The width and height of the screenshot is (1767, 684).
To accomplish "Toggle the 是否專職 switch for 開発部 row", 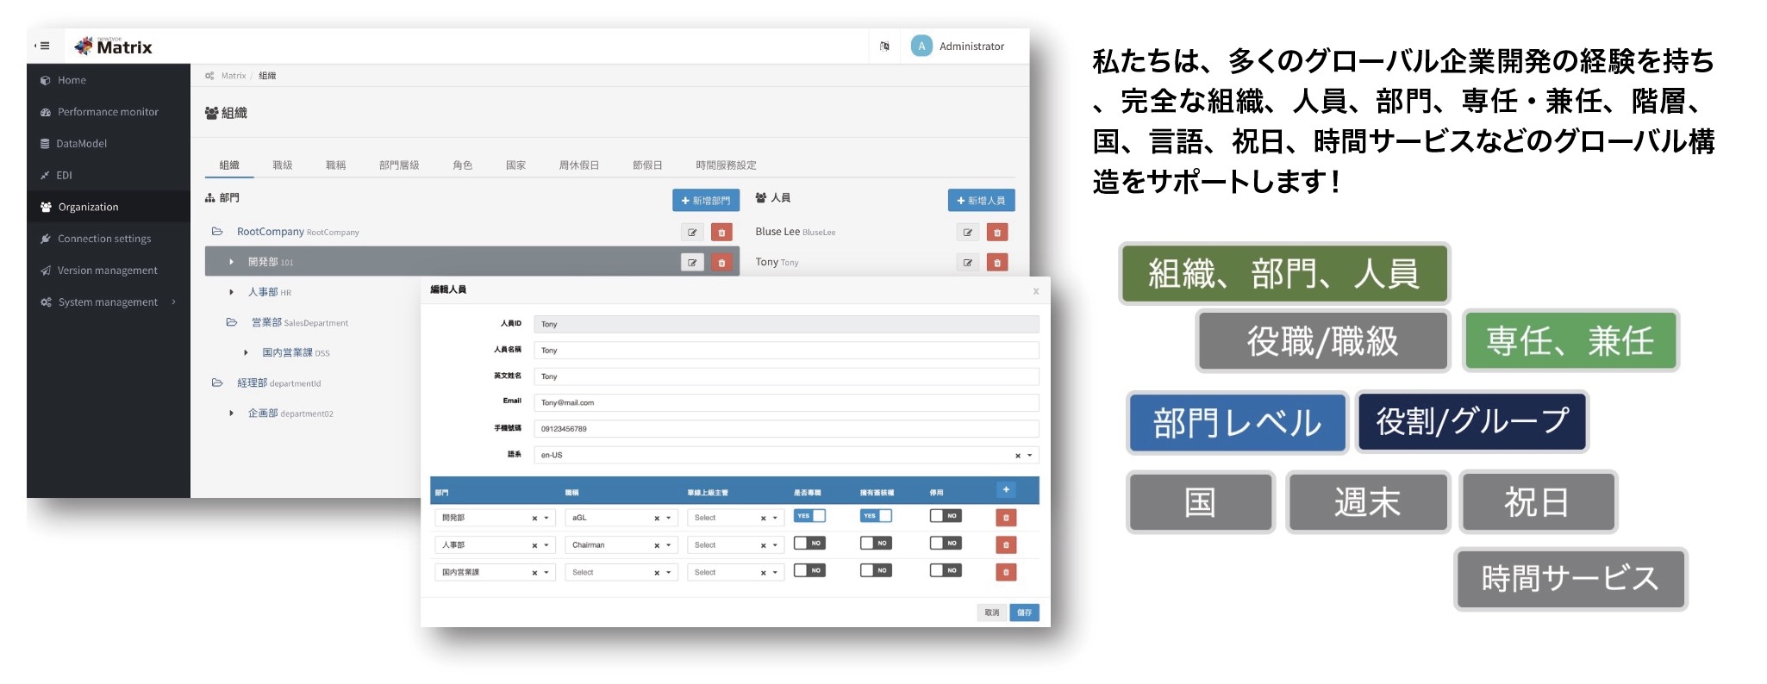I will pyautogui.click(x=809, y=516).
